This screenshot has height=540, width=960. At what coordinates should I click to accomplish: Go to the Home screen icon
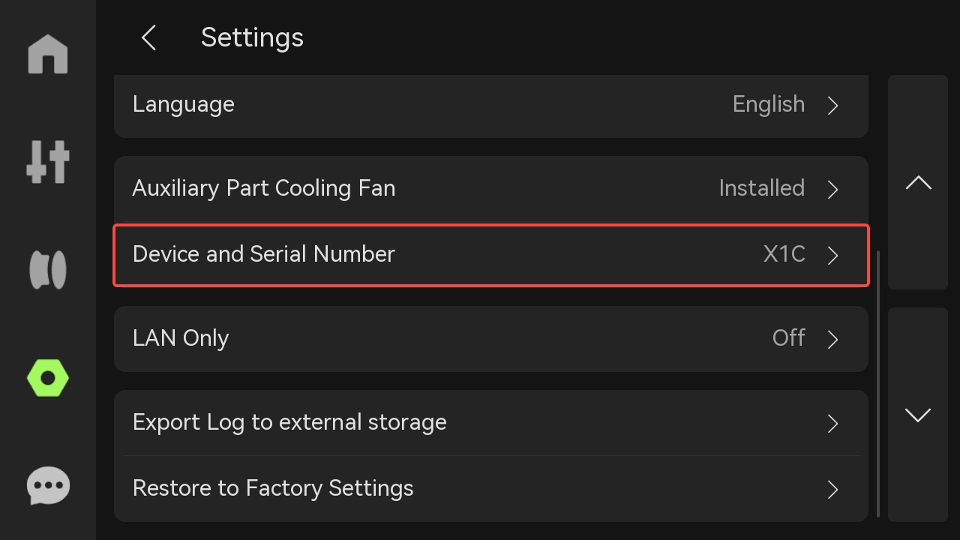[x=48, y=55]
